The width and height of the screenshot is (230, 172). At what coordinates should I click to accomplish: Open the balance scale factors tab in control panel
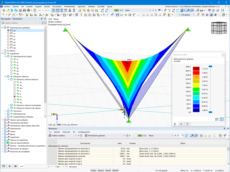coord(181,124)
